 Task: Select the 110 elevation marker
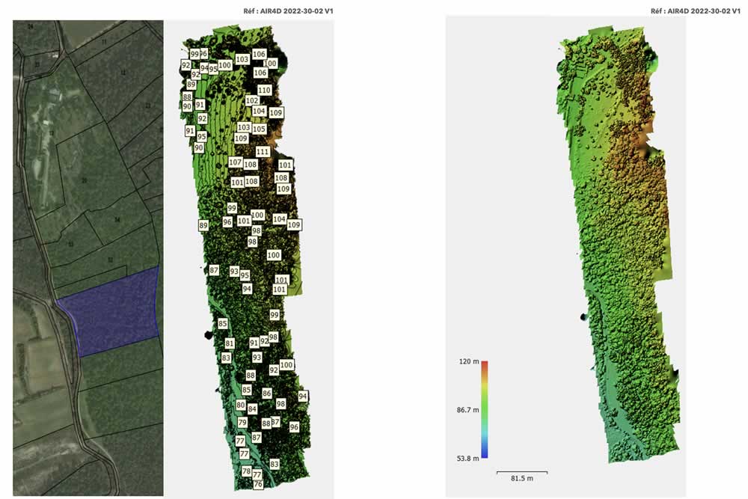tap(264, 90)
